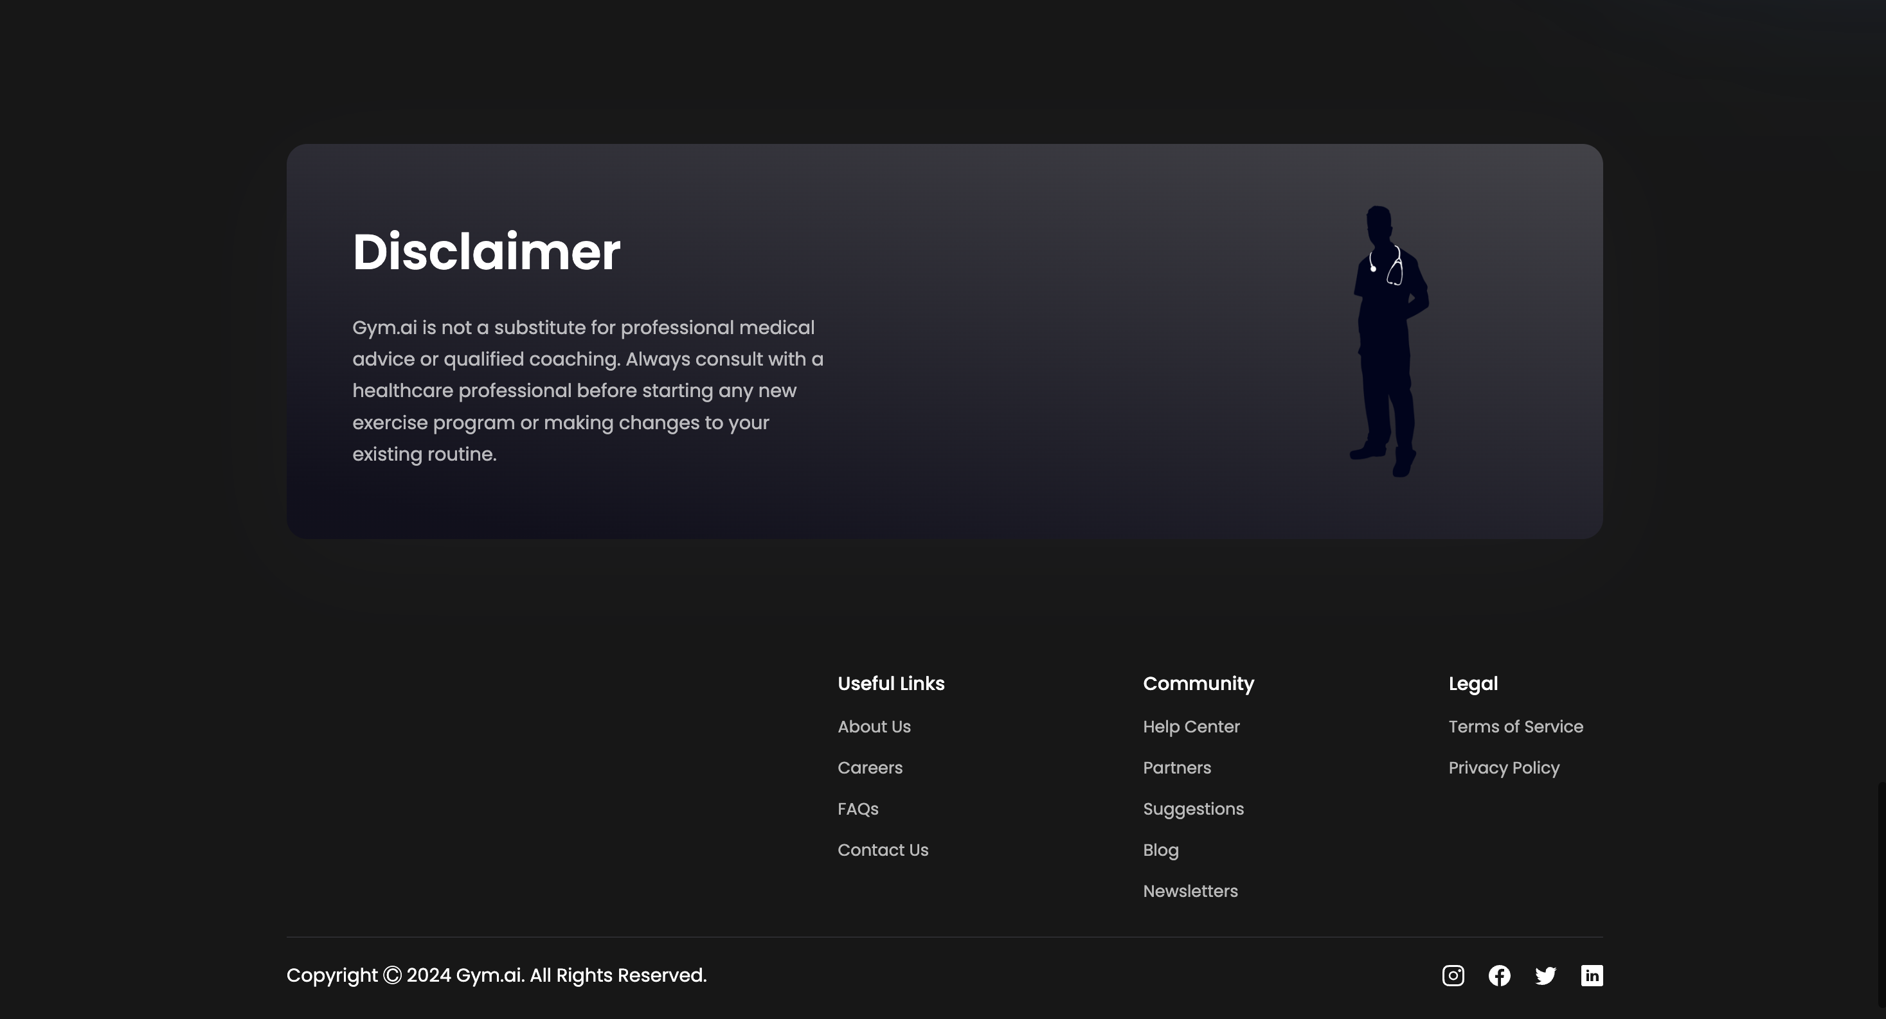
Task: Visit the Partners page link
Action: (1176, 767)
